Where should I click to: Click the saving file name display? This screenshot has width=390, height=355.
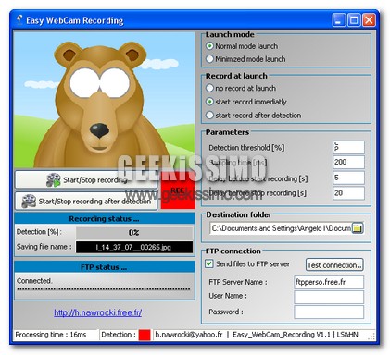coord(134,248)
